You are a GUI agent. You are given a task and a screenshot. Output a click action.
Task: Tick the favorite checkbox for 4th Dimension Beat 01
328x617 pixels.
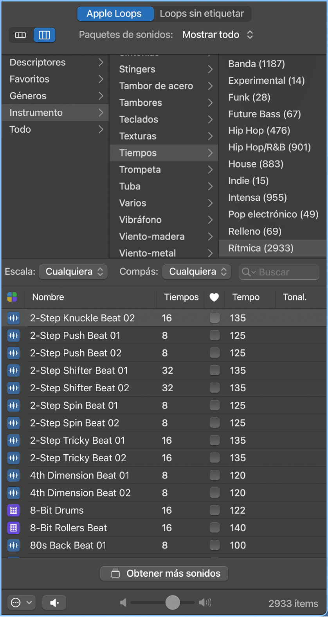(214, 475)
